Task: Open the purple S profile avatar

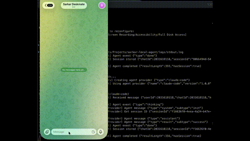Action: [102, 5]
